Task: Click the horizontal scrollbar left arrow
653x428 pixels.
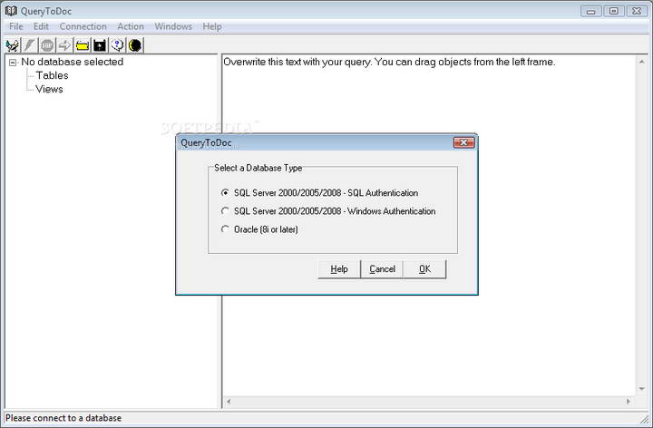Action: 229,402
